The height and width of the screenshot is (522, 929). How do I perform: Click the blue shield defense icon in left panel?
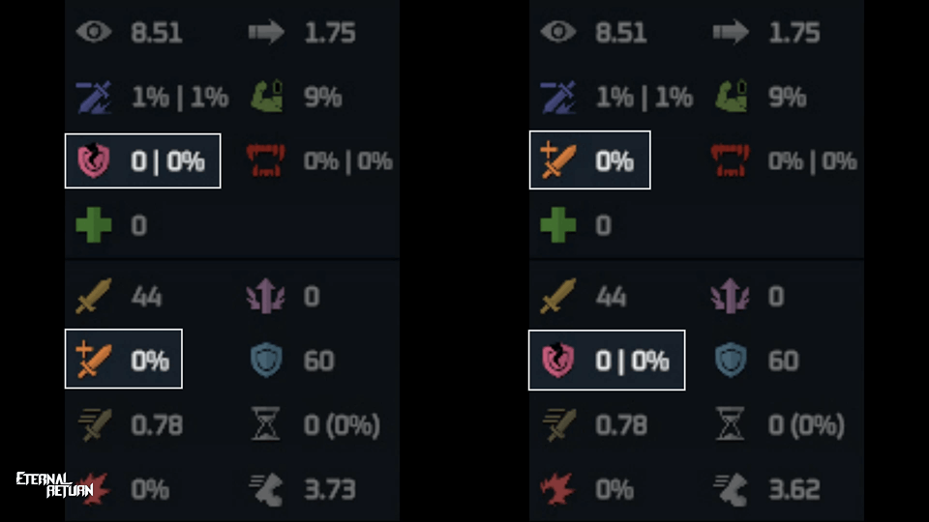[266, 361]
